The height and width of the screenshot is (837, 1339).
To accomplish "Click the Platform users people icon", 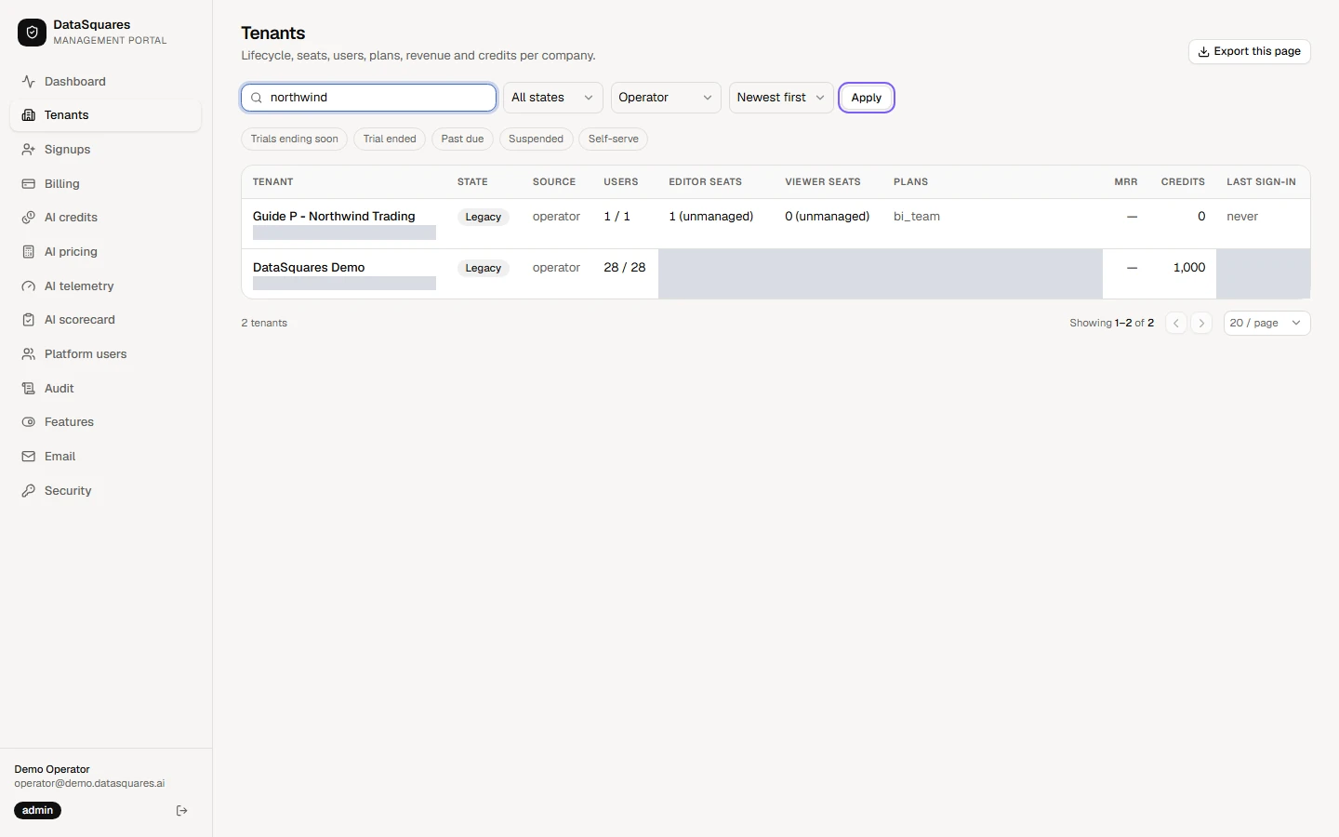I will coord(29,354).
